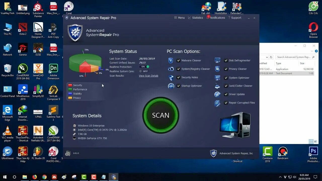Open Cốc Cốc desktop icon
This screenshot has width=322, height=181.
[313, 8]
